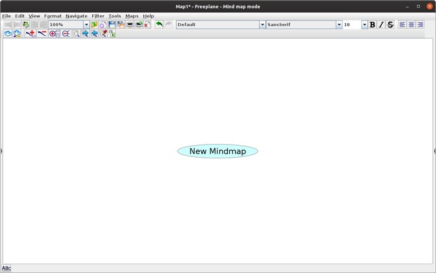This screenshot has height=273, width=436.
Task: Align node text right
Action: (420, 24)
